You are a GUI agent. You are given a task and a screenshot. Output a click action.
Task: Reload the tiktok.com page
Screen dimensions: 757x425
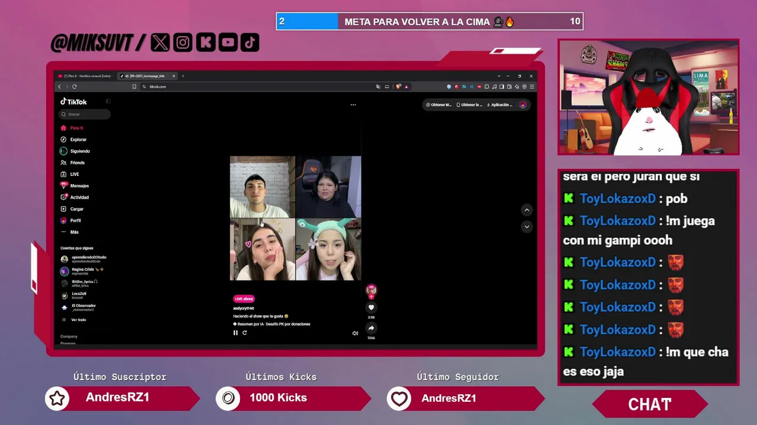click(75, 87)
